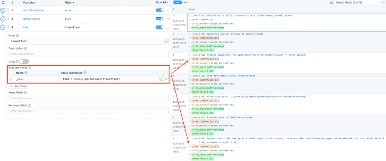Click drag handle of the Eval function
This screenshot has height=161, width=386.
click(x=8, y=27)
